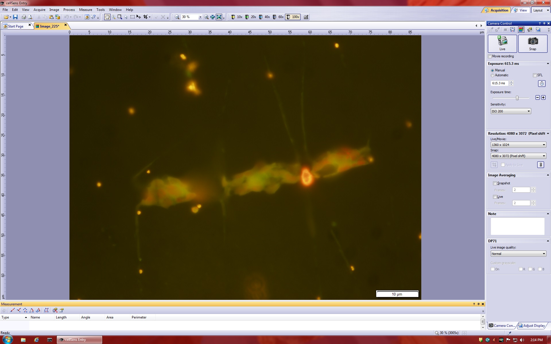Open the Measure menu
The height and width of the screenshot is (344, 551).
[x=86, y=10]
